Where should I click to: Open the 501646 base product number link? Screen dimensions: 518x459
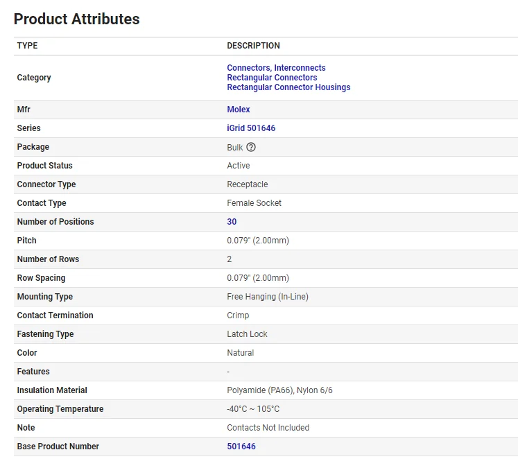[x=241, y=447]
